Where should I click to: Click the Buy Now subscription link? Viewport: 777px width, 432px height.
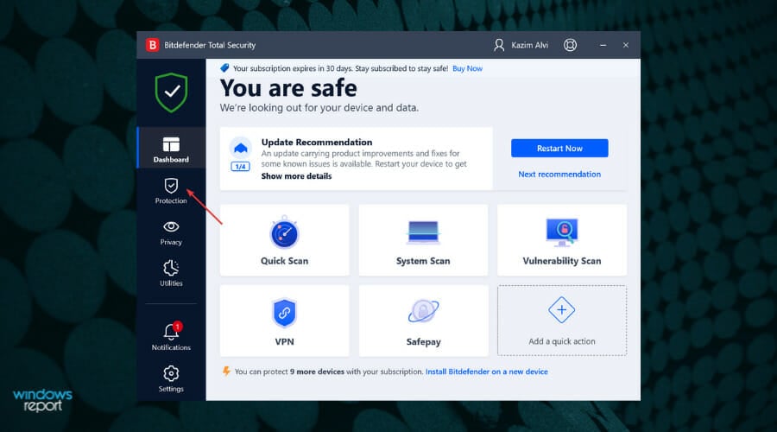[x=467, y=68]
